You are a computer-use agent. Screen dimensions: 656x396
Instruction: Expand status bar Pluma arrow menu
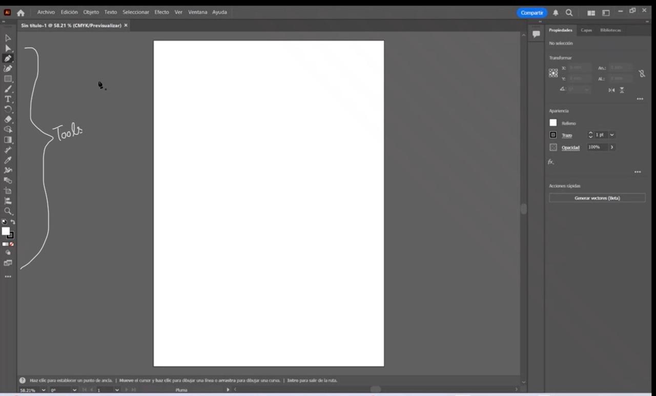click(228, 390)
